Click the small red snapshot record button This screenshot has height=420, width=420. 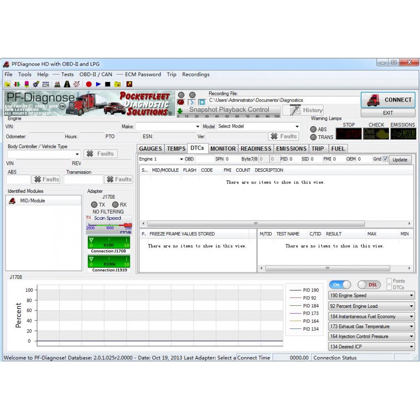pos(181,102)
